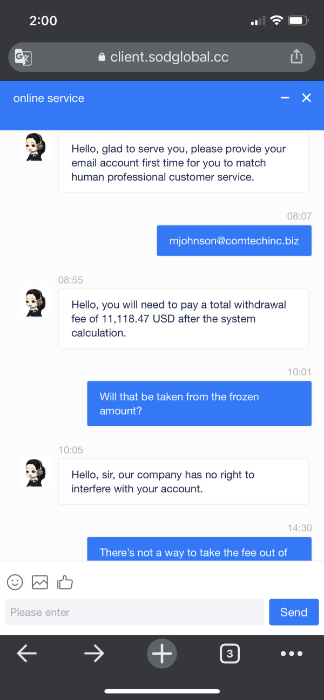Screen dimensions: 324x700
Task: Tap the browser forward arrow
Action: tap(94, 654)
